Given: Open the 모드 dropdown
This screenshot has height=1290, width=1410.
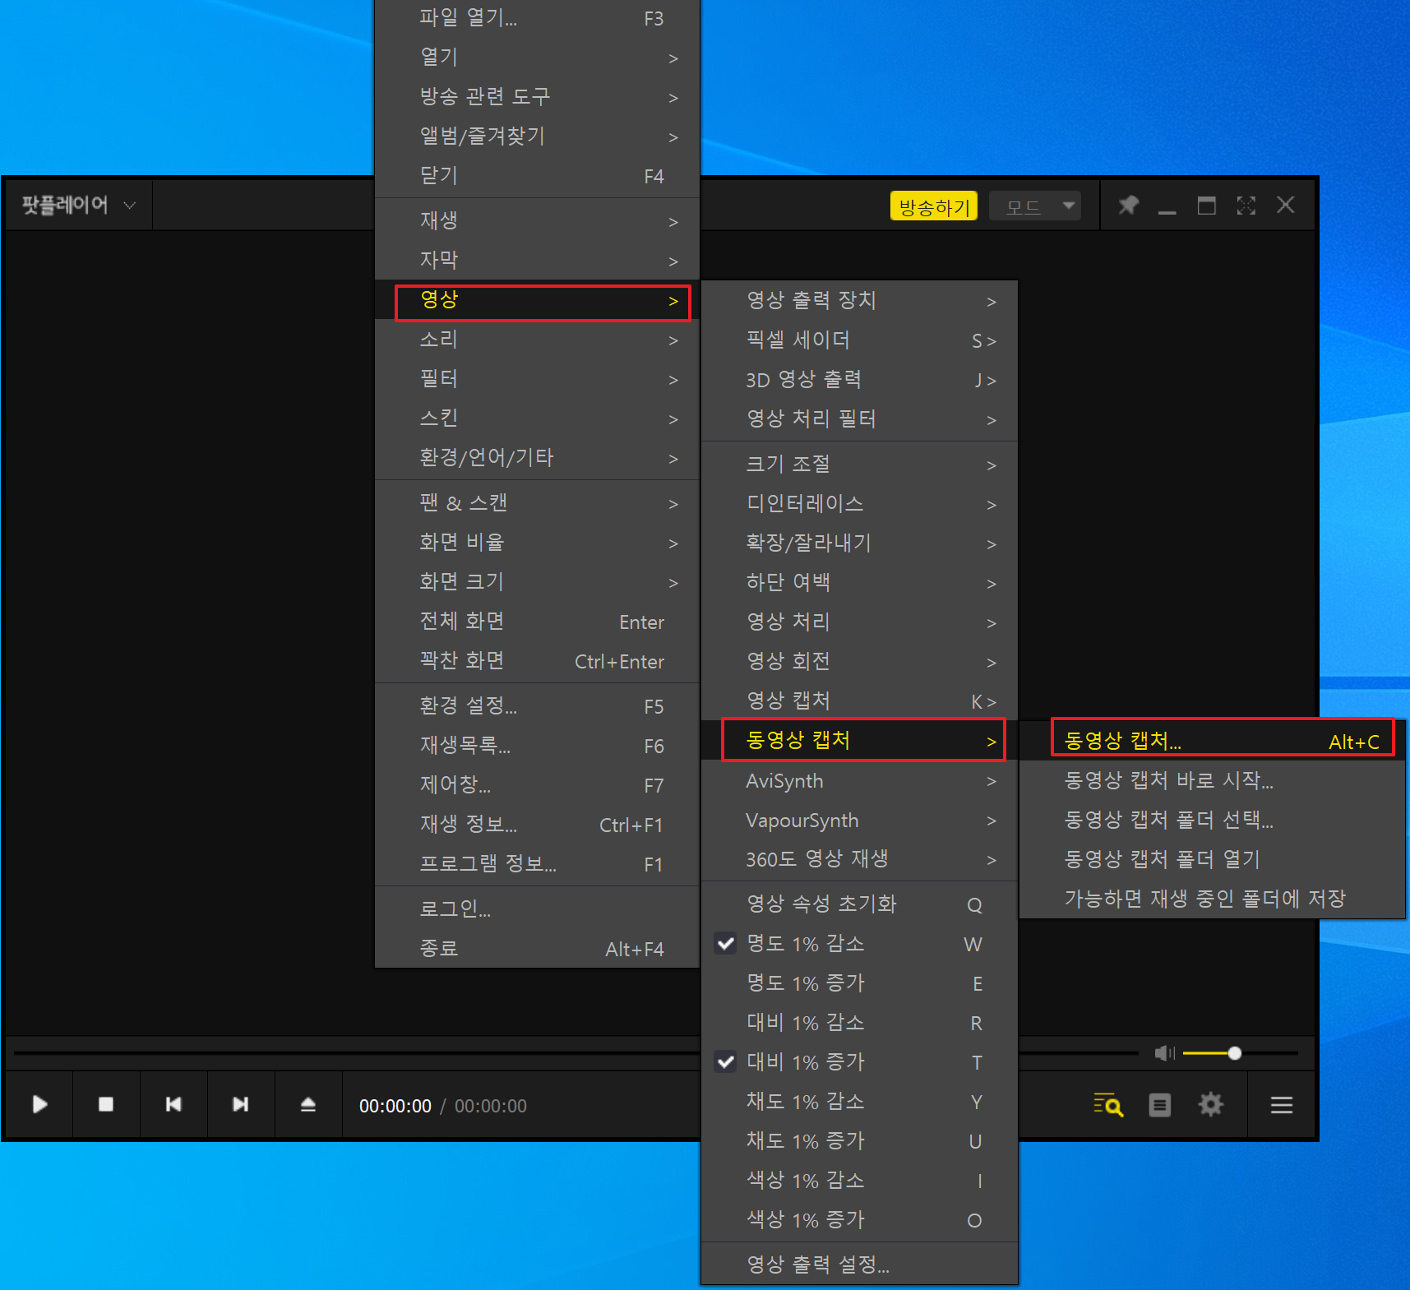Looking at the screenshot, I should (x=1035, y=206).
